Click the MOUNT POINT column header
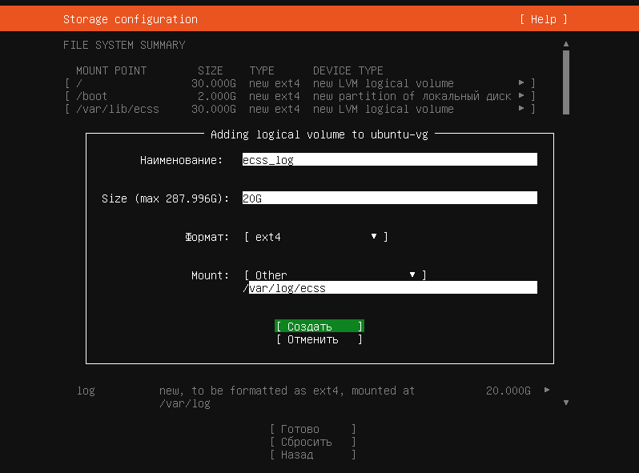 (111, 70)
